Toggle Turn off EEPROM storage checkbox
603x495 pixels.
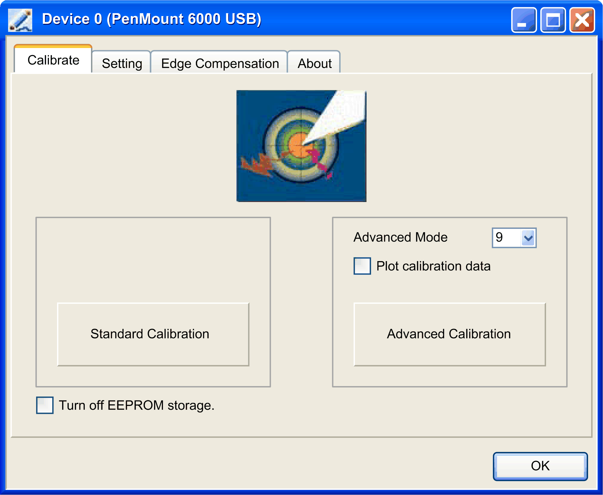[x=45, y=405]
